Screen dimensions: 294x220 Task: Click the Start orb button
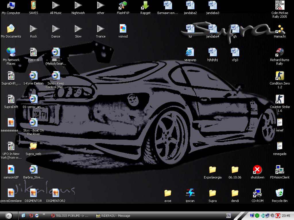pyautogui.click(x=9, y=216)
